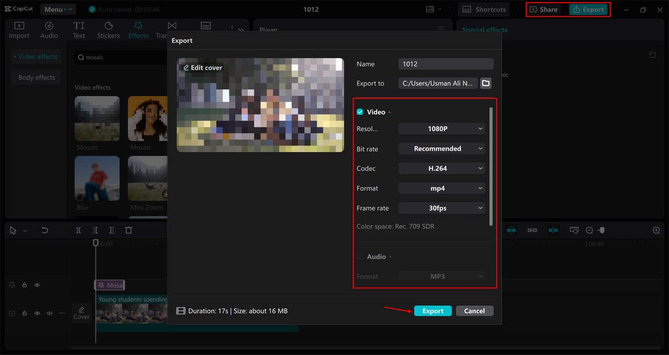Expand the pointer tool mode chevron
Screen dimensions: 669x355
coord(25,231)
